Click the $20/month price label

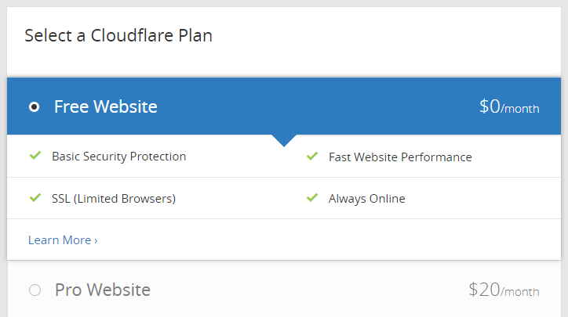pos(504,290)
